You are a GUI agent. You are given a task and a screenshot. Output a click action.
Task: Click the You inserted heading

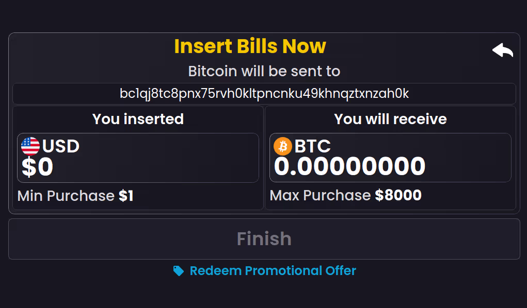coord(138,119)
